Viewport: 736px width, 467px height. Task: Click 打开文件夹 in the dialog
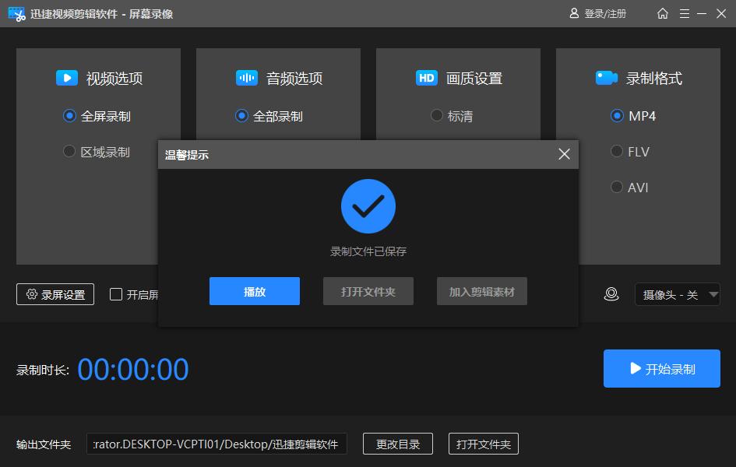tap(368, 290)
